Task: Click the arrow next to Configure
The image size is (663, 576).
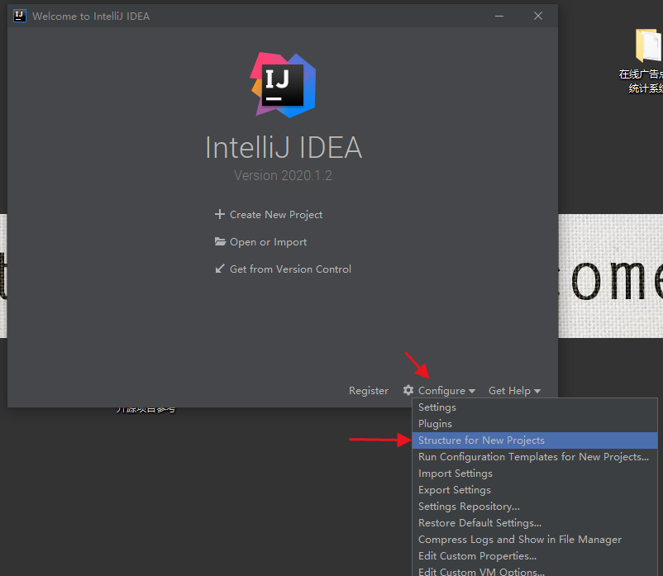Action: click(472, 392)
